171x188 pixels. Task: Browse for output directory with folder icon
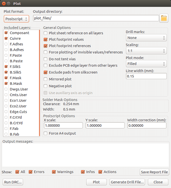164,18
